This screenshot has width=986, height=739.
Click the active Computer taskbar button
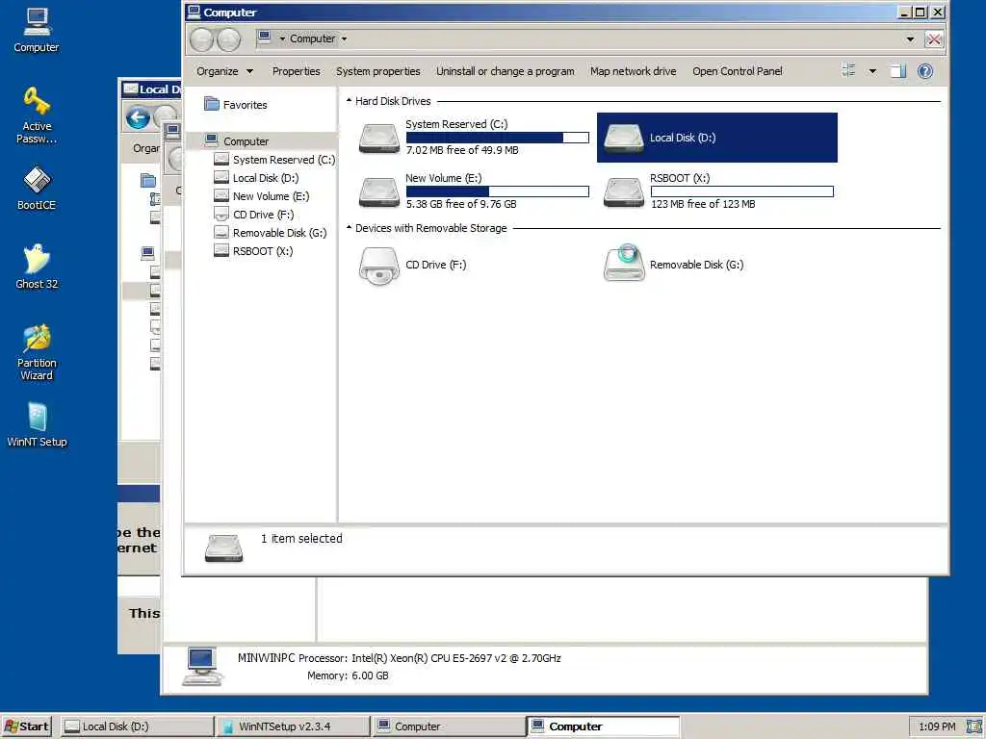pyautogui.click(x=604, y=726)
